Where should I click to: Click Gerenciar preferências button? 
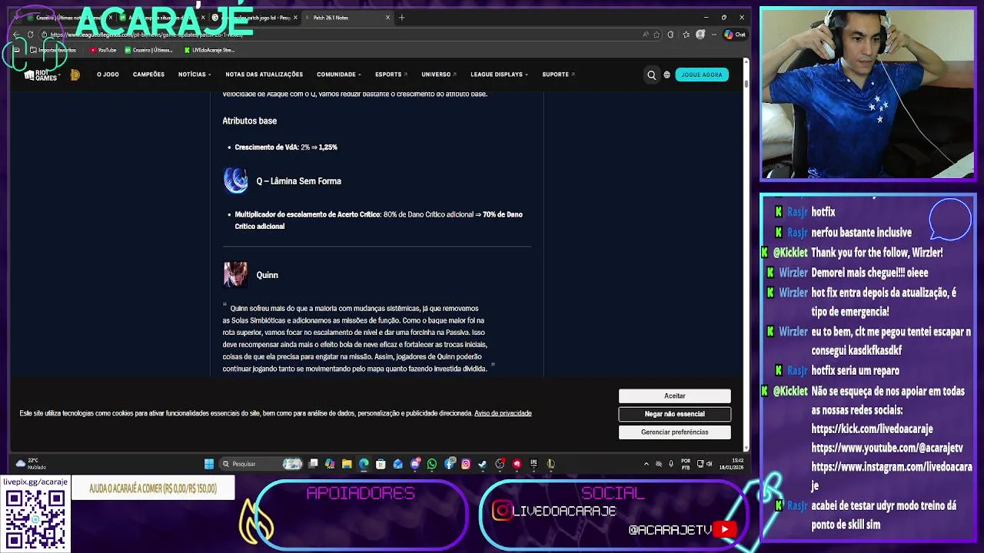674,432
